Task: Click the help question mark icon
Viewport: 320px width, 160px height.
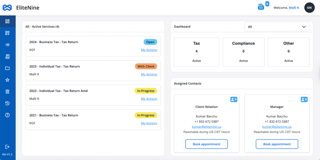Action: point(7,115)
